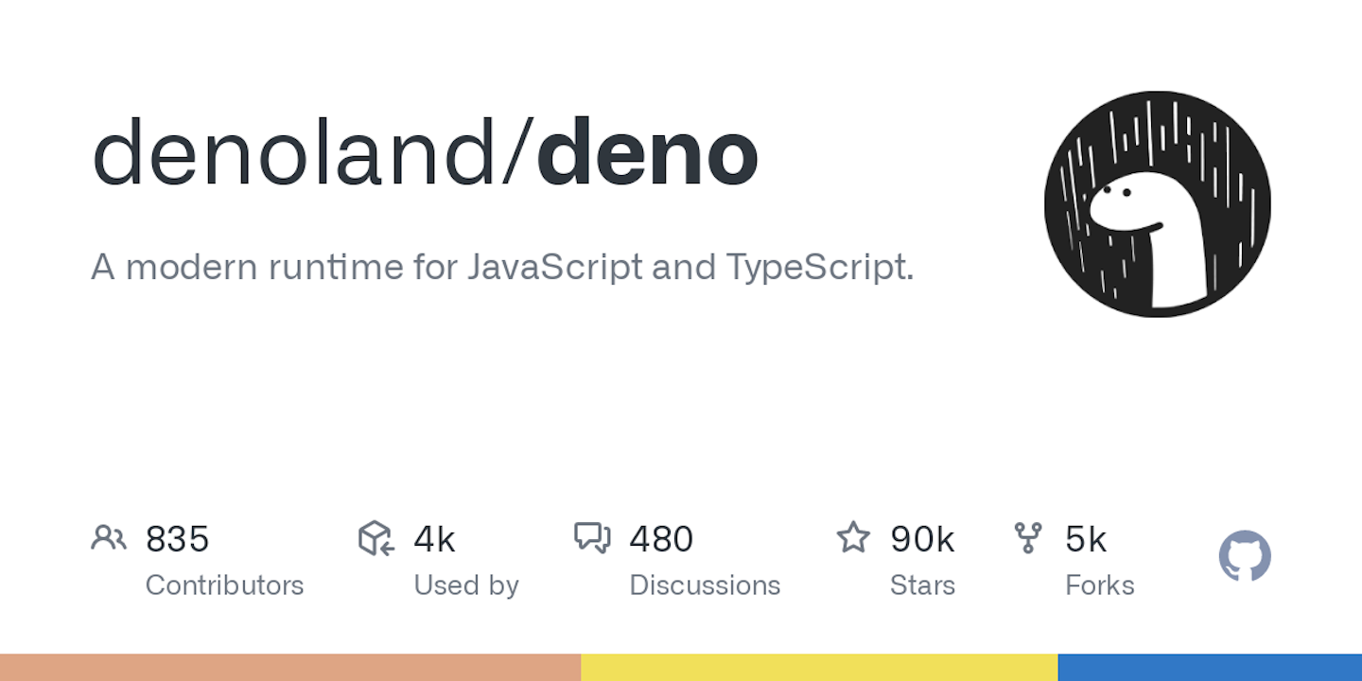This screenshot has height=681, width=1362.
Task: Open the 480 discussions count
Action: coord(661,539)
